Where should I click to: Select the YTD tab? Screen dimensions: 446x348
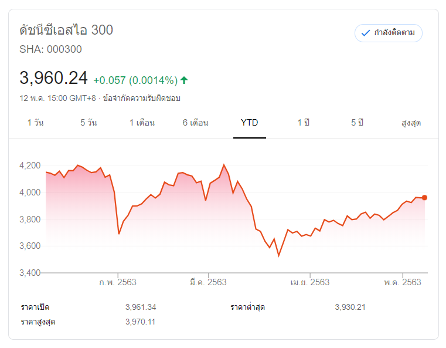pyautogui.click(x=250, y=123)
